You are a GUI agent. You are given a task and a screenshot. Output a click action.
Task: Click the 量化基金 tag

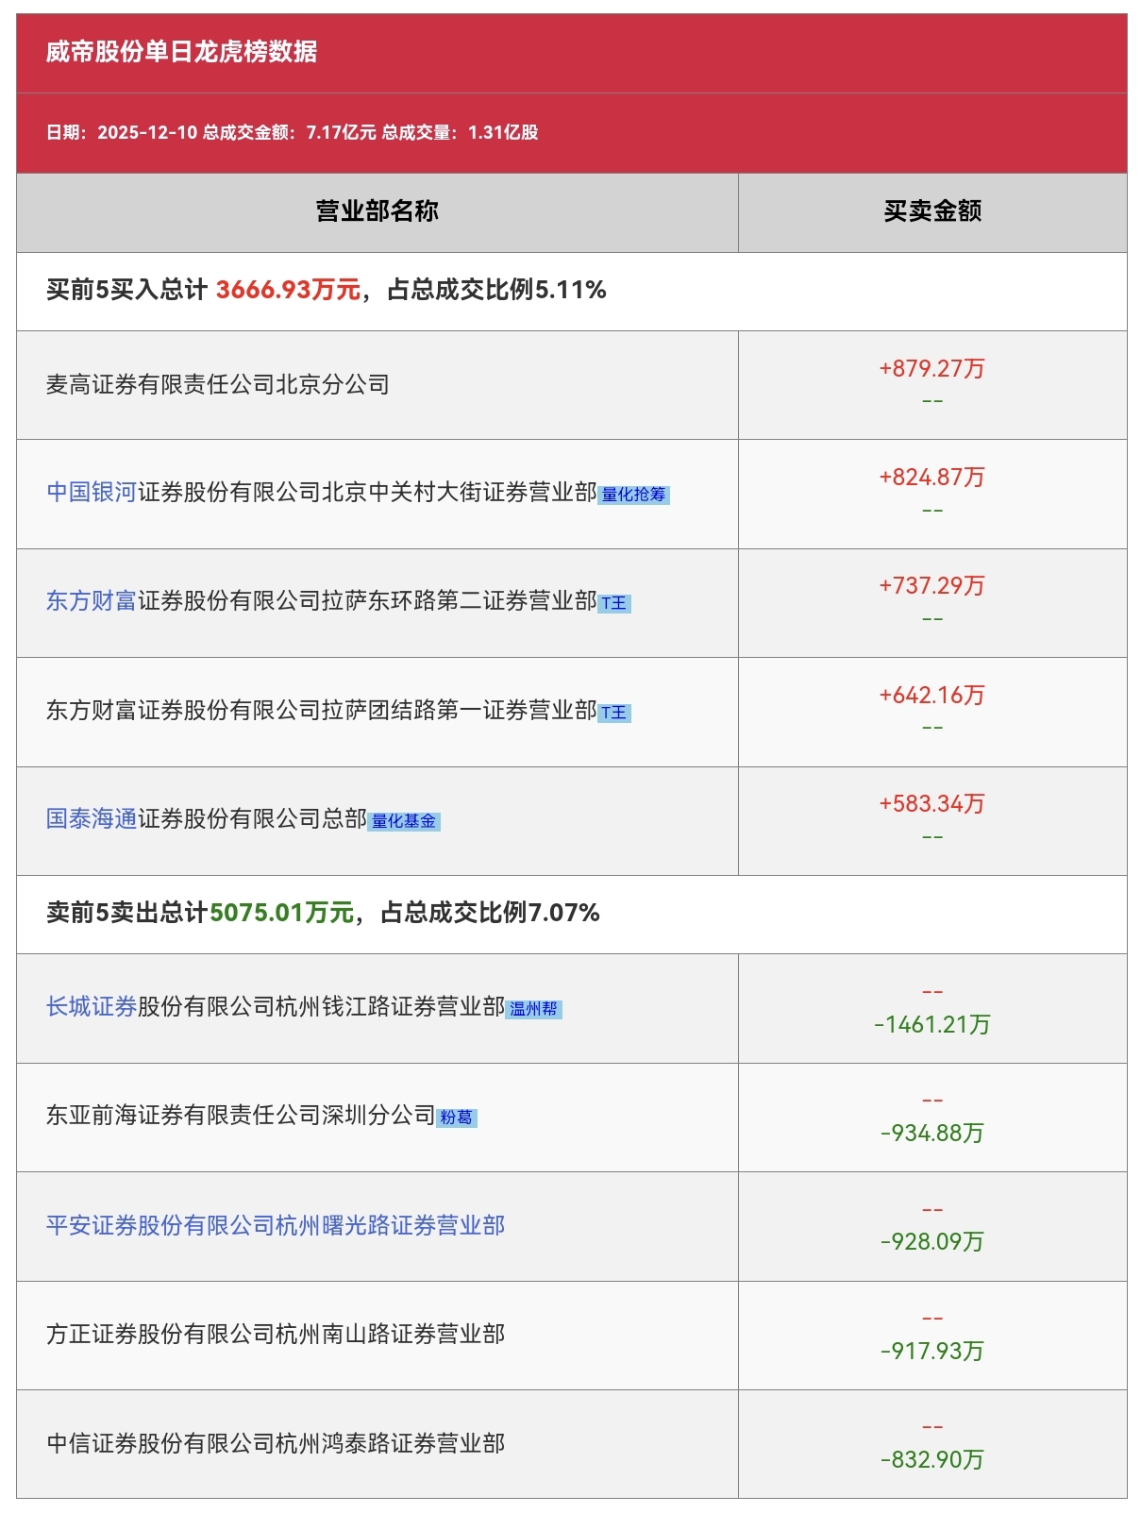pos(404,821)
